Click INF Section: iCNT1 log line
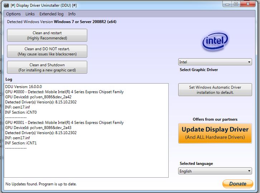 [21, 143]
